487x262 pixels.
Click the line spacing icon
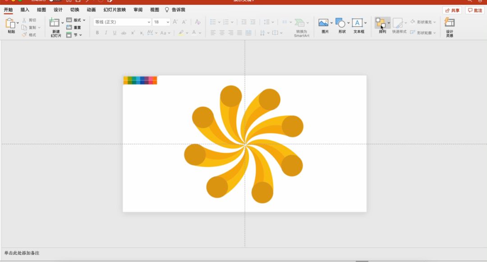point(266,22)
